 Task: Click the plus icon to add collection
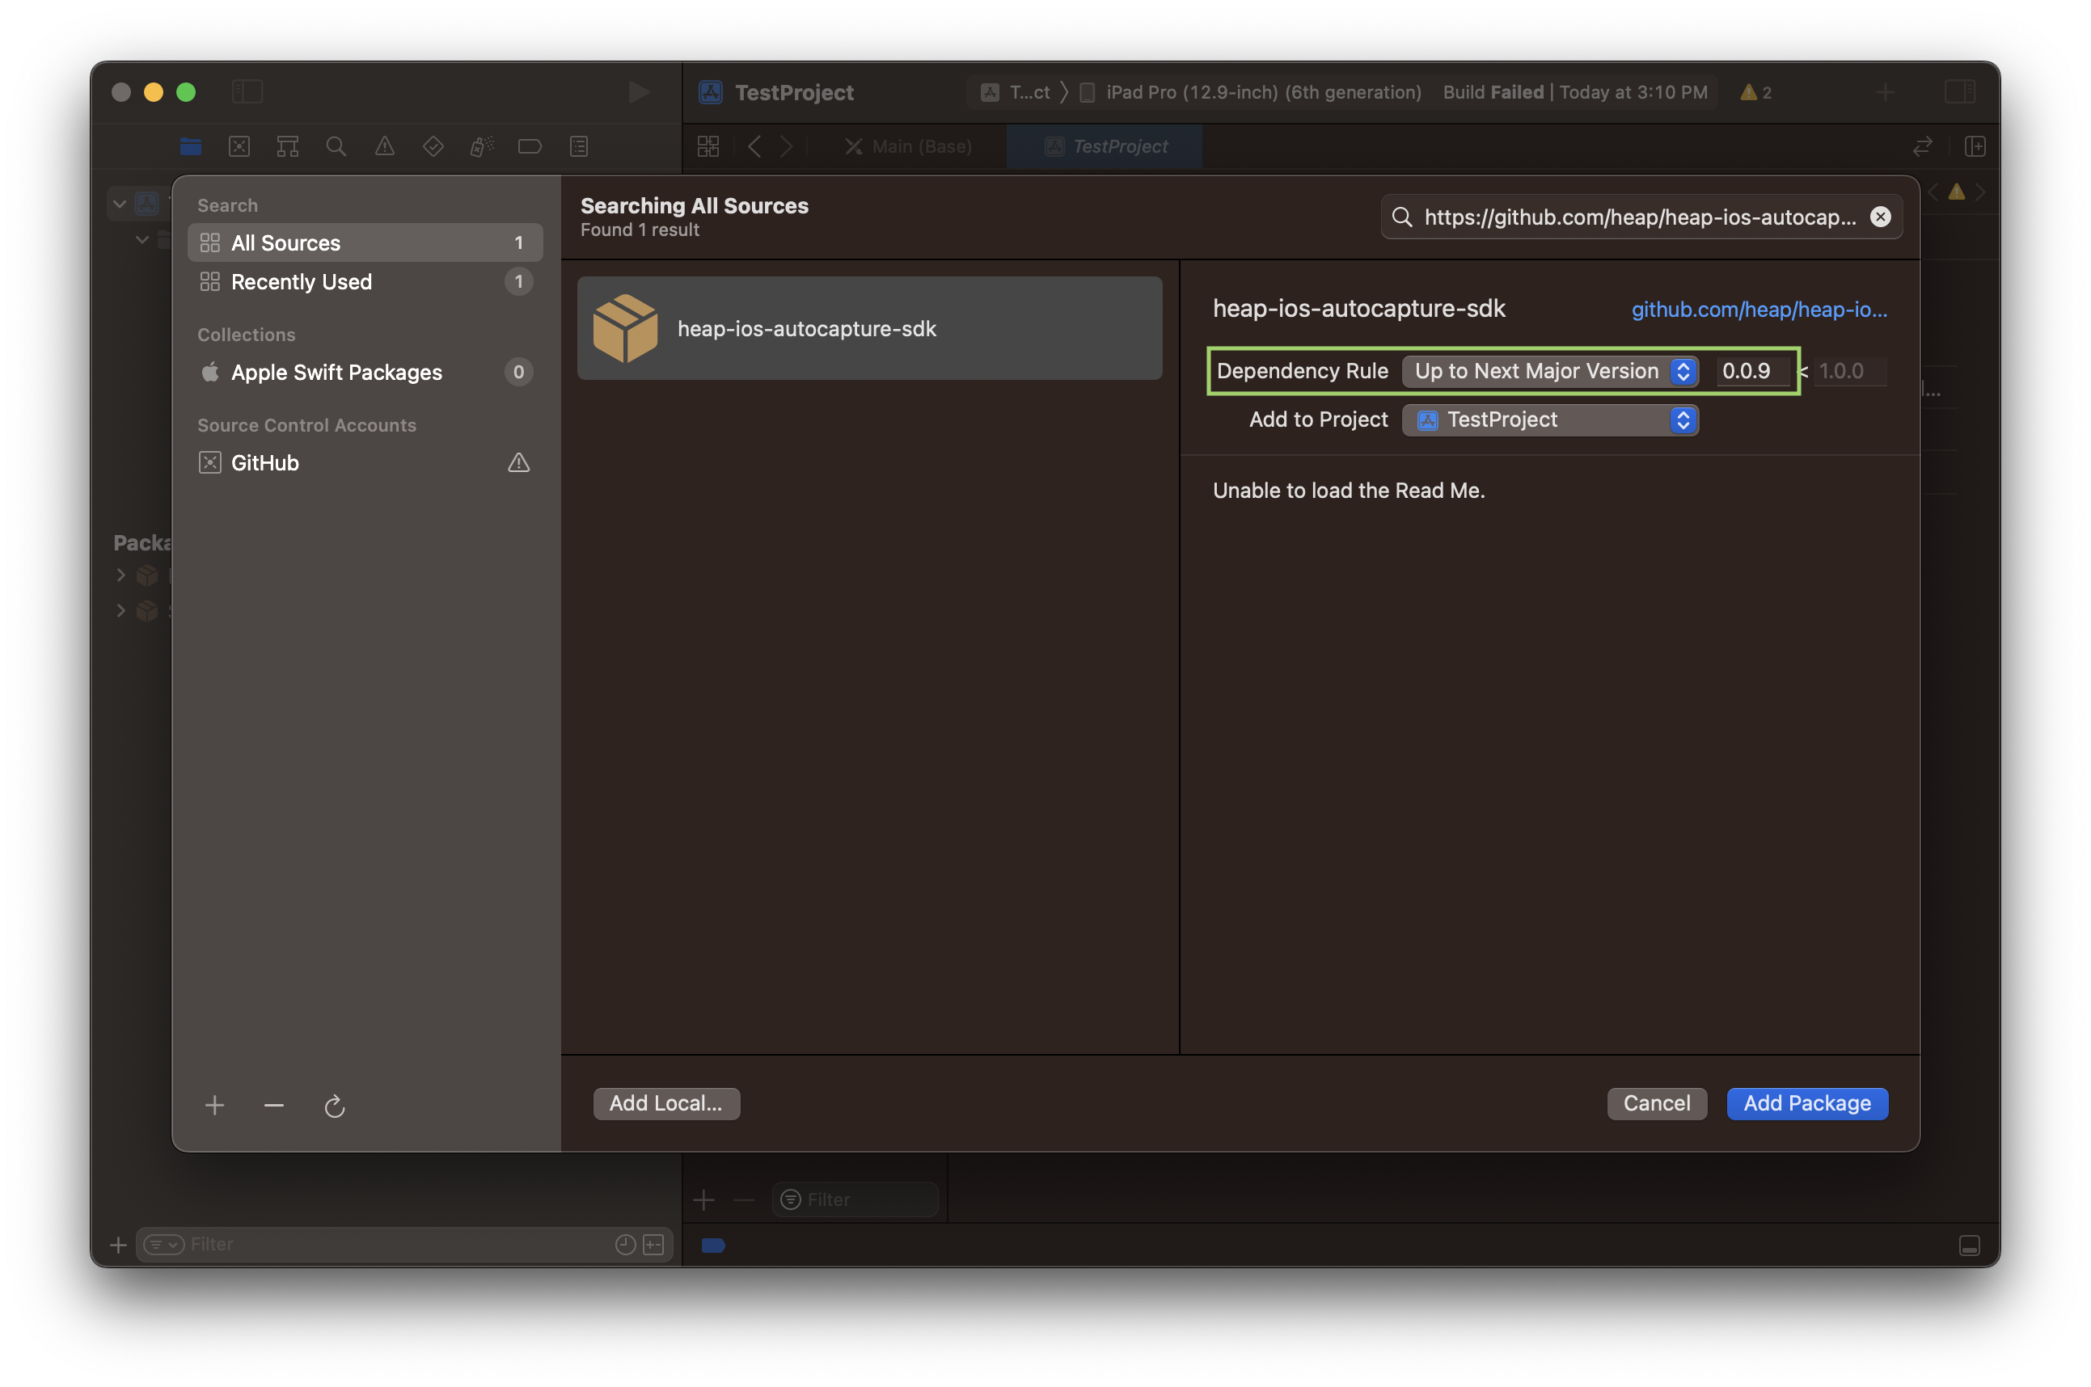pos(214,1106)
